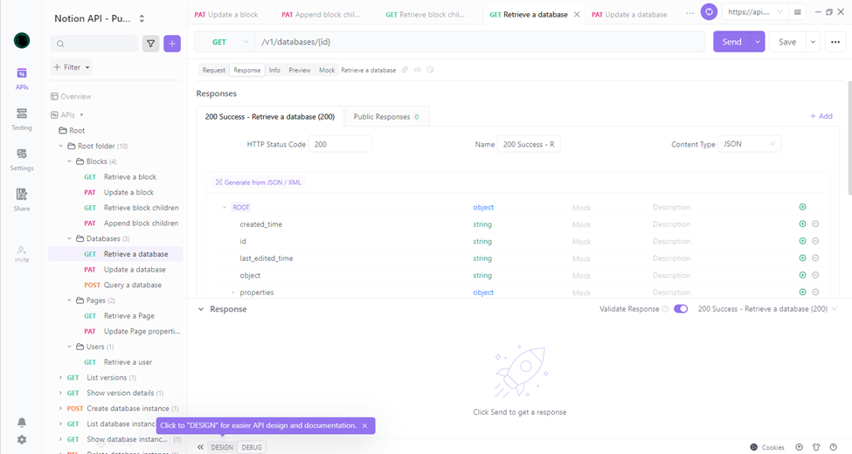Switch to the Mock tab
The height and width of the screenshot is (454, 852).
click(x=327, y=70)
